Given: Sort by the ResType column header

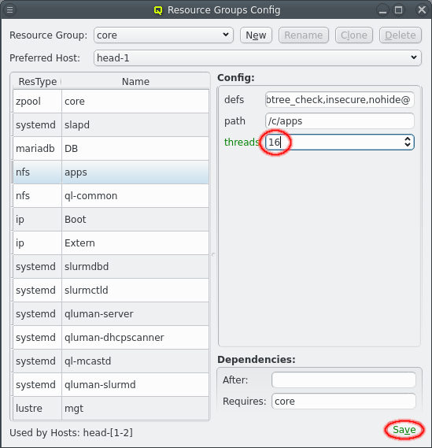Looking at the screenshot, I should tap(38, 82).
